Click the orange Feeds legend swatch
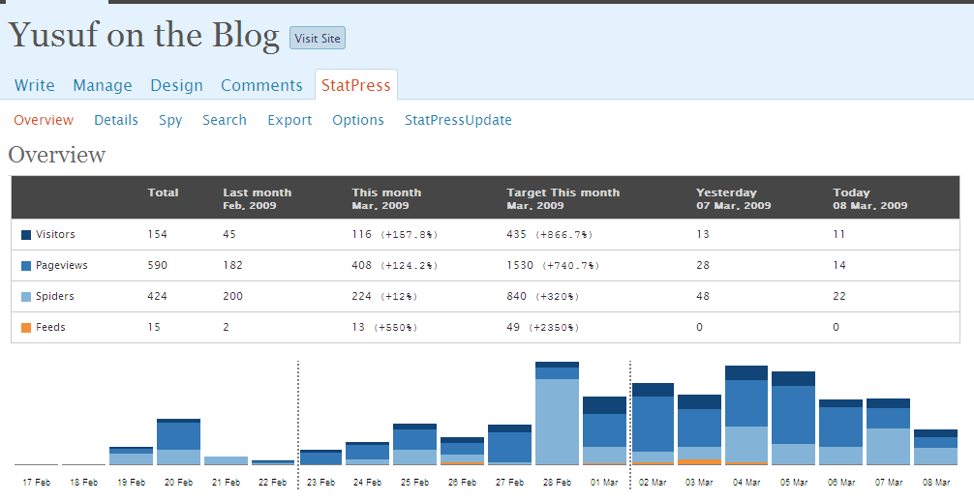The image size is (974, 501). pyautogui.click(x=26, y=328)
